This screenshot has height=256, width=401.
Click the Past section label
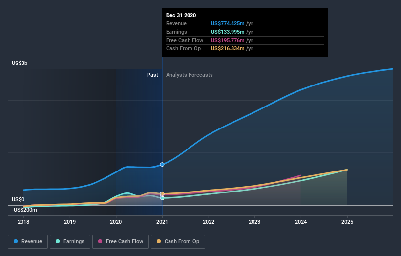tap(152, 75)
